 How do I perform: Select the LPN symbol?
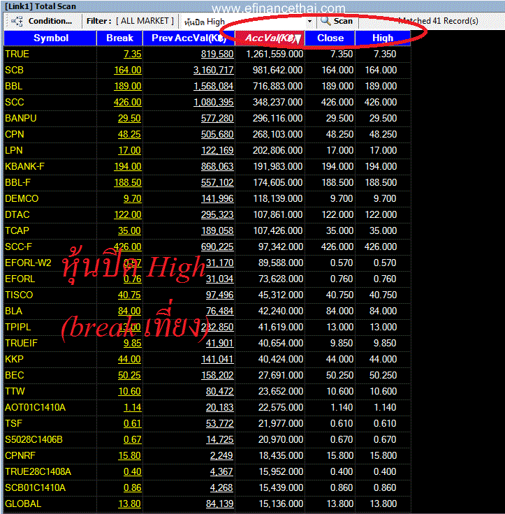pyautogui.click(x=14, y=150)
